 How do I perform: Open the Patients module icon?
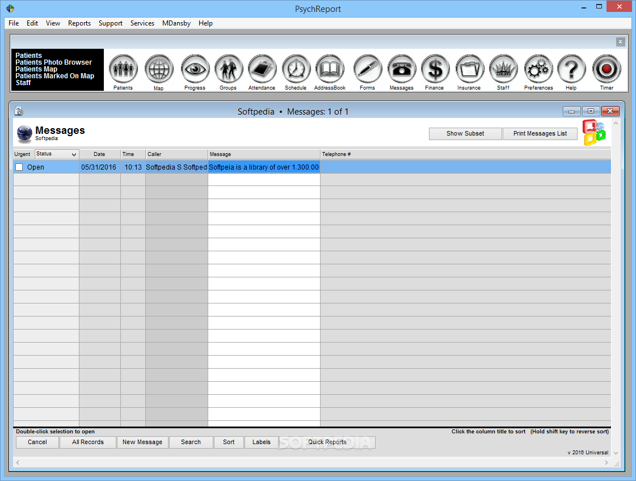pos(123,69)
